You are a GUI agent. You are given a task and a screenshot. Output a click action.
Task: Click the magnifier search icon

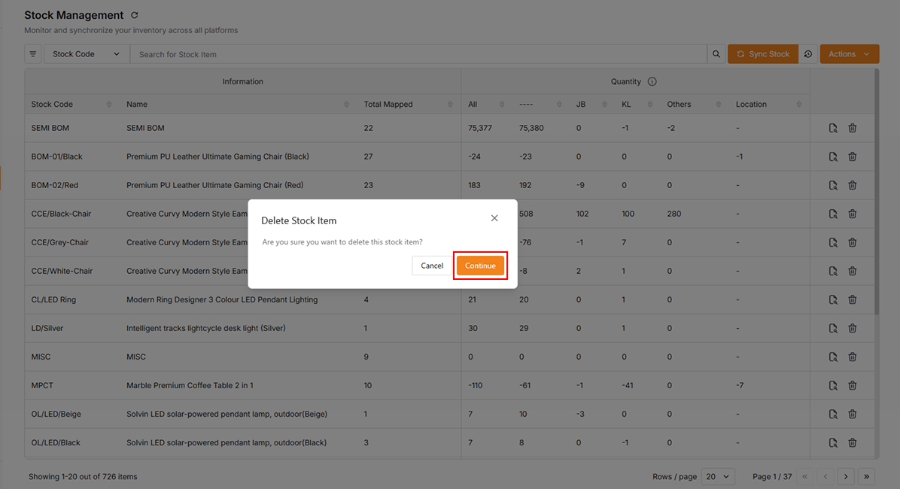[x=716, y=54]
